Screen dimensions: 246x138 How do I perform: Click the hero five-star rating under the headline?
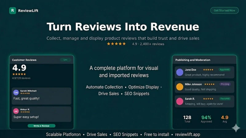tap(116, 44)
